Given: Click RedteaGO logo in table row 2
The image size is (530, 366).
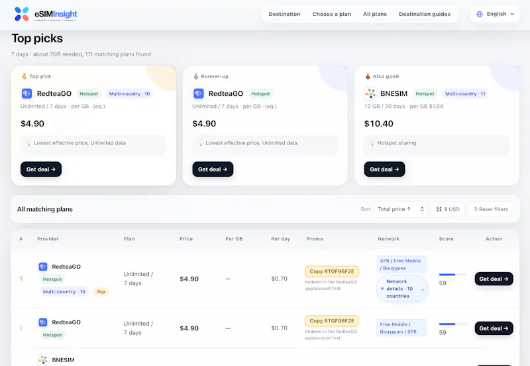Looking at the screenshot, I should click(43, 322).
